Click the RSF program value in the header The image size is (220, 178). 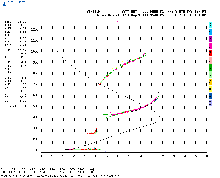click(x=163, y=15)
